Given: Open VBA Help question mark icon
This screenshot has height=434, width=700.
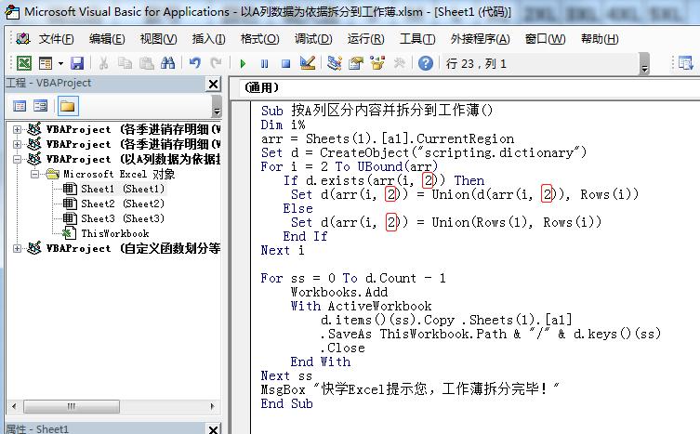Looking at the screenshot, I should click(425, 63).
